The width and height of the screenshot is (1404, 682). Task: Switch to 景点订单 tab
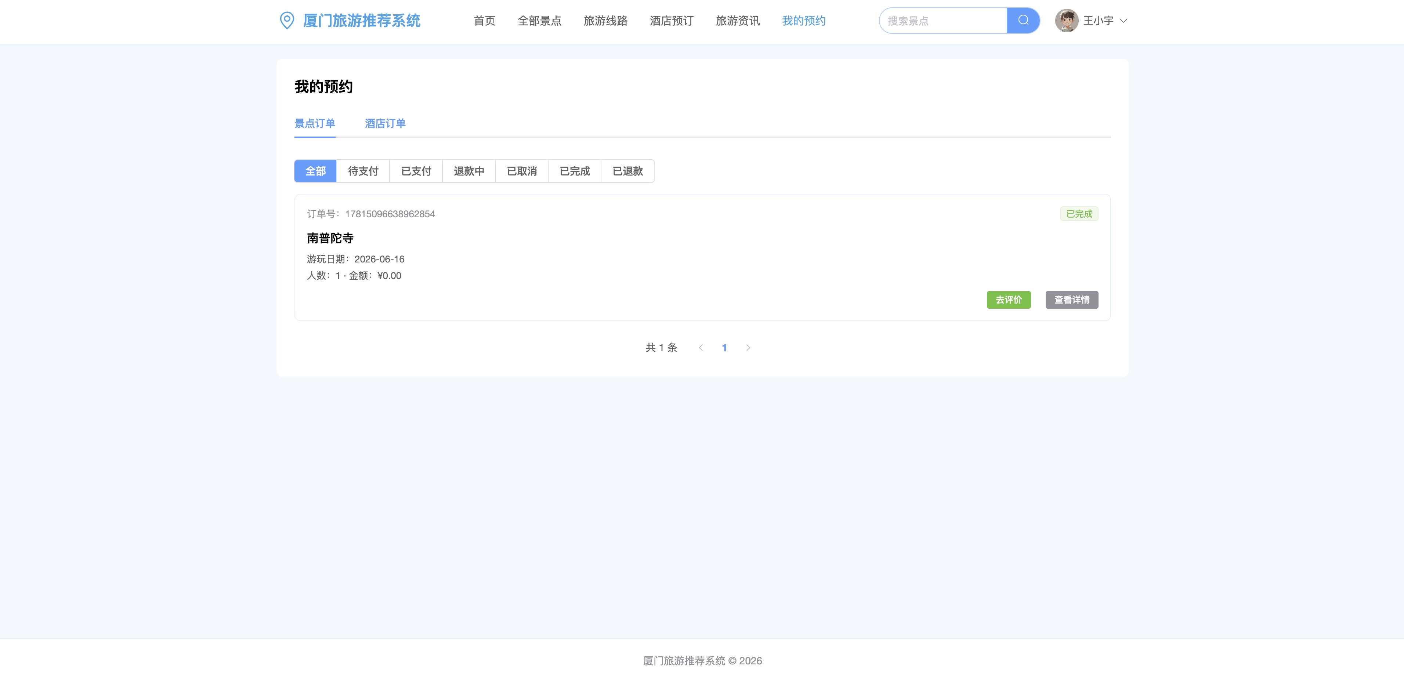(x=315, y=123)
